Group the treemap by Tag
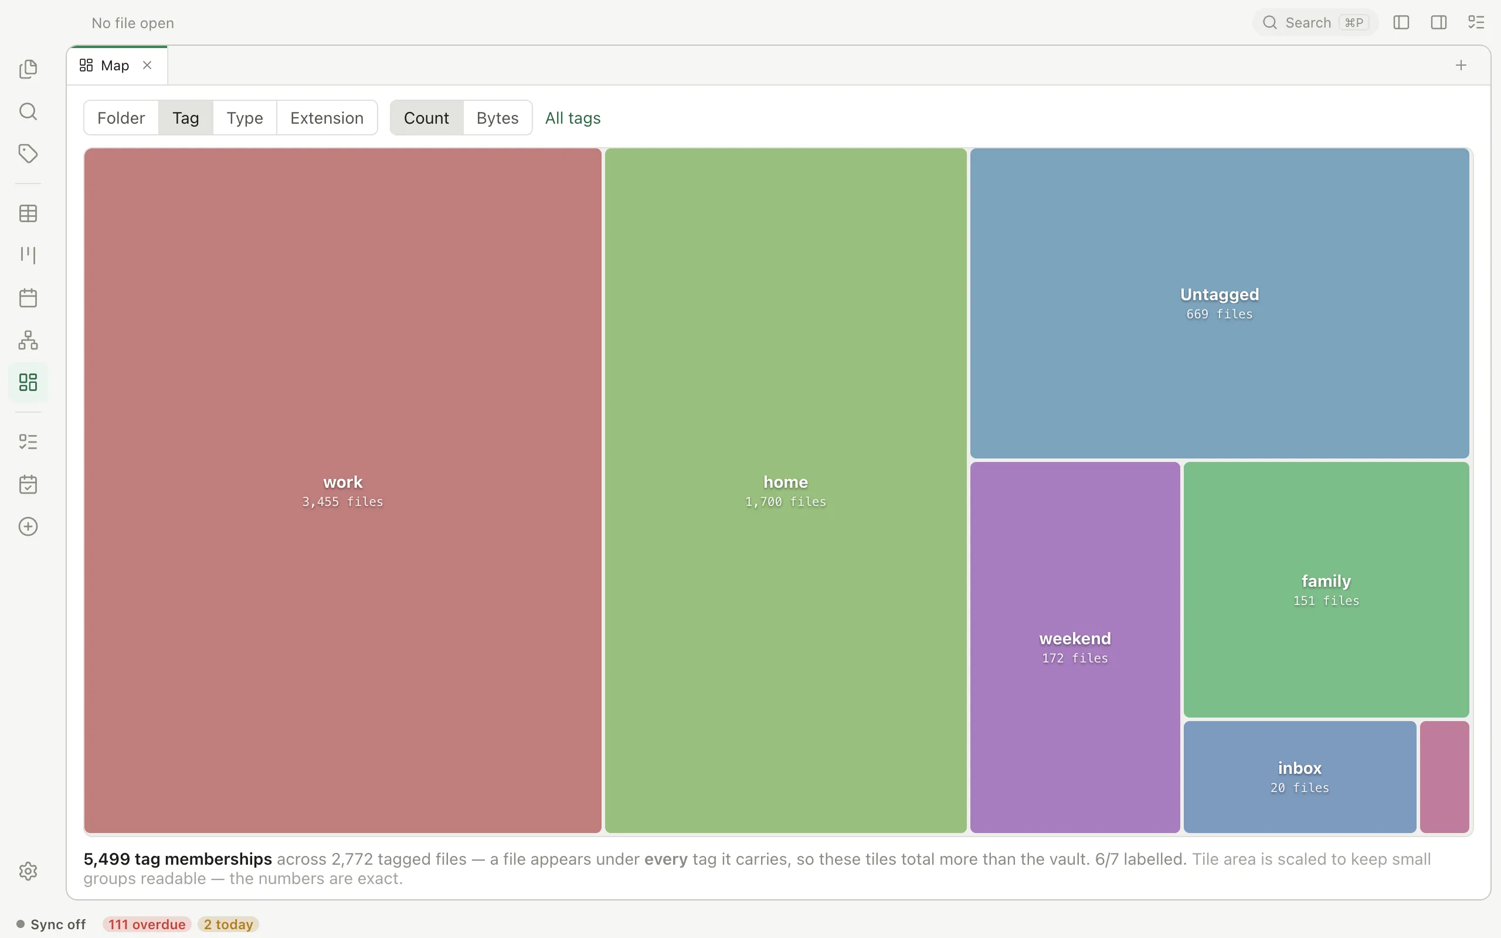This screenshot has height=938, width=1501. tap(185, 118)
